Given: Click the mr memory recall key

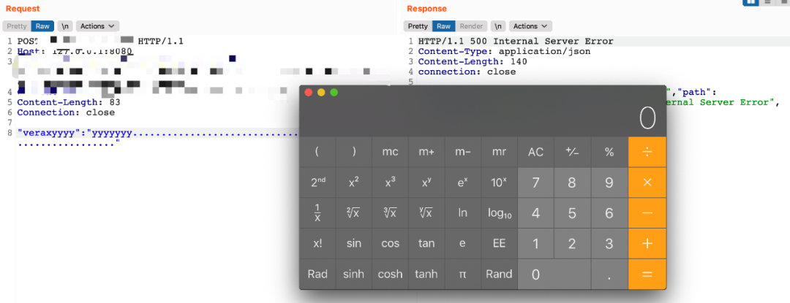Looking at the screenshot, I should (500, 153).
